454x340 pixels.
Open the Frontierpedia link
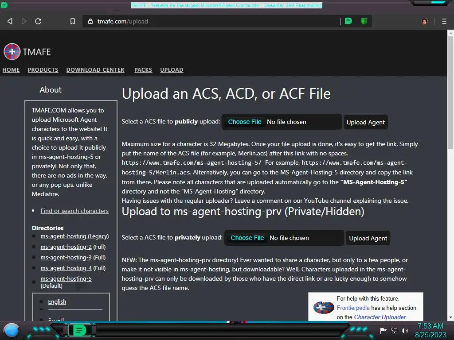click(353, 308)
